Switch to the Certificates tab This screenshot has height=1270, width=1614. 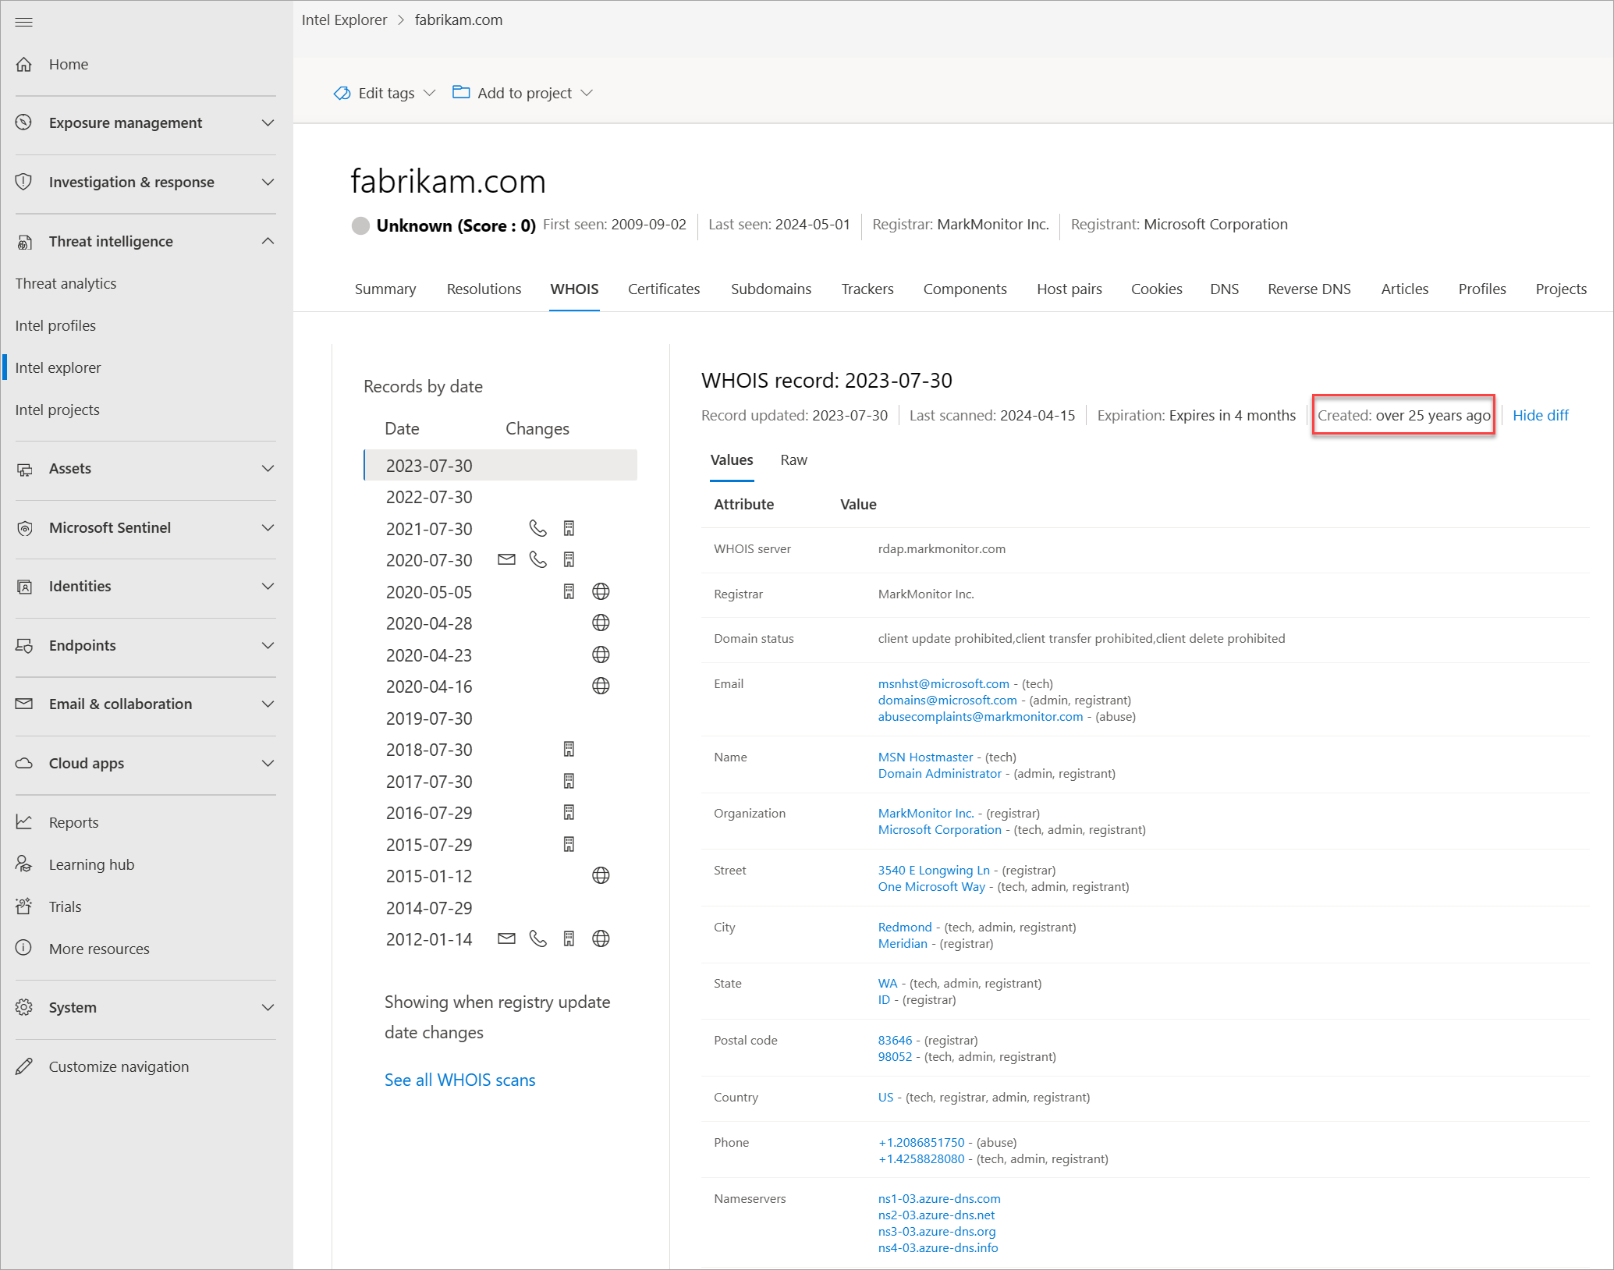pyautogui.click(x=663, y=289)
